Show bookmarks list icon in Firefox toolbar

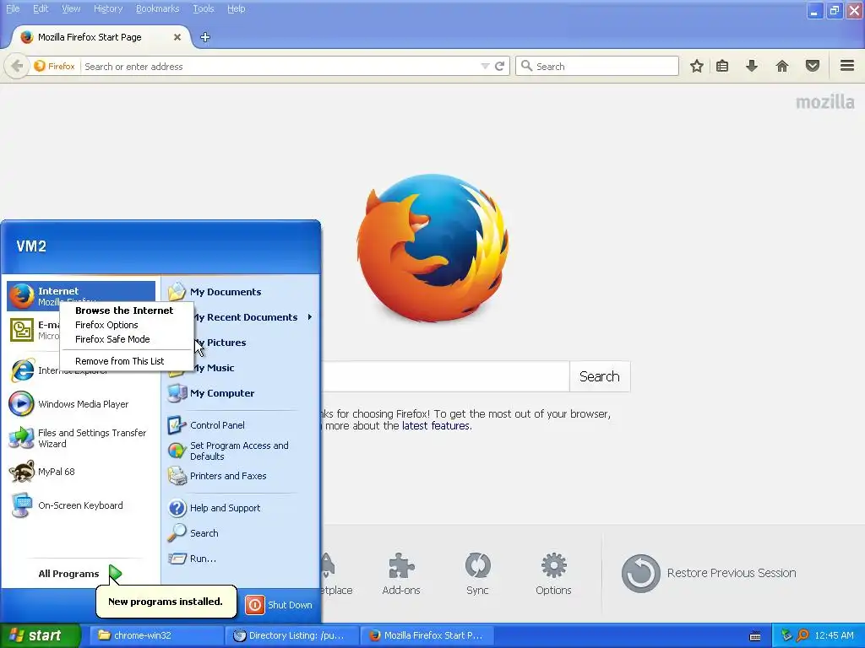coord(722,66)
